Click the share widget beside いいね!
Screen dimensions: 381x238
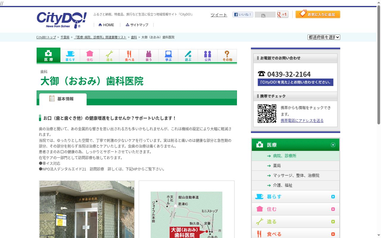(x=265, y=15)
